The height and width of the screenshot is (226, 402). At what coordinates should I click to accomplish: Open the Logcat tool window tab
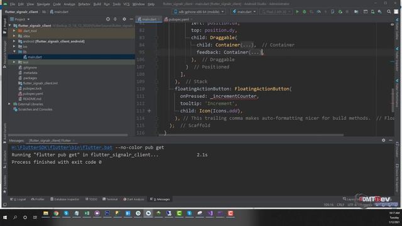tap(18, 199)
